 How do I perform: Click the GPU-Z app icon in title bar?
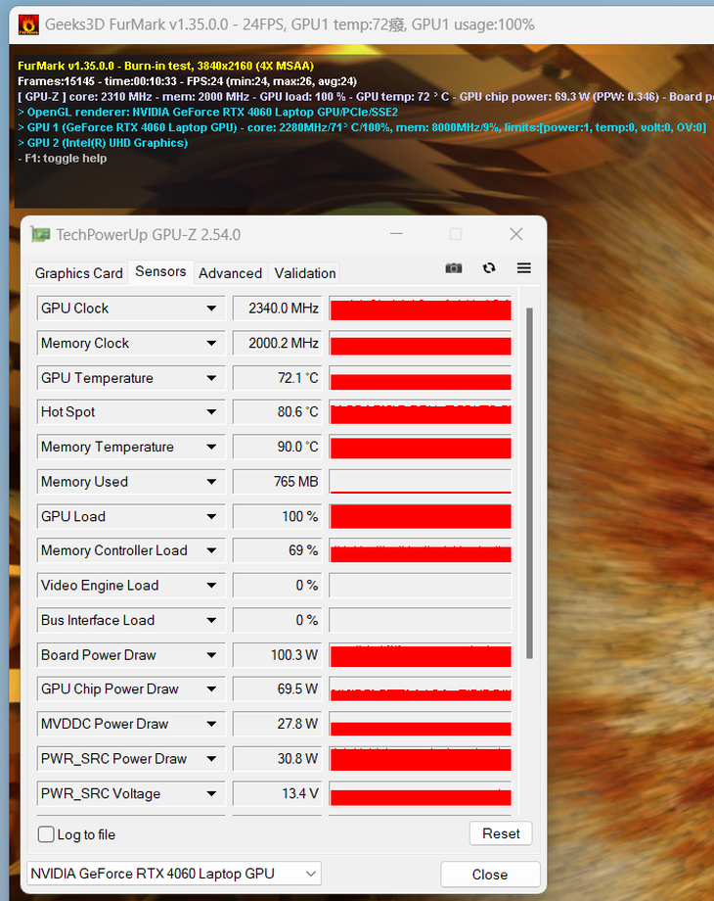40,234
